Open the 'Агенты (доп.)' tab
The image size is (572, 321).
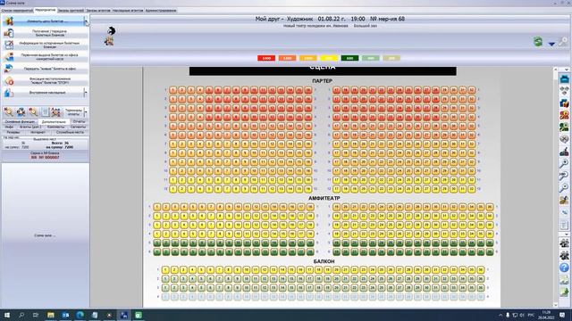point(30,127)
